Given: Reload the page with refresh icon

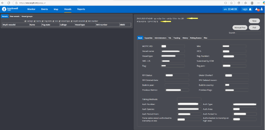Looking at the screenshot, I should pos(9,3).
